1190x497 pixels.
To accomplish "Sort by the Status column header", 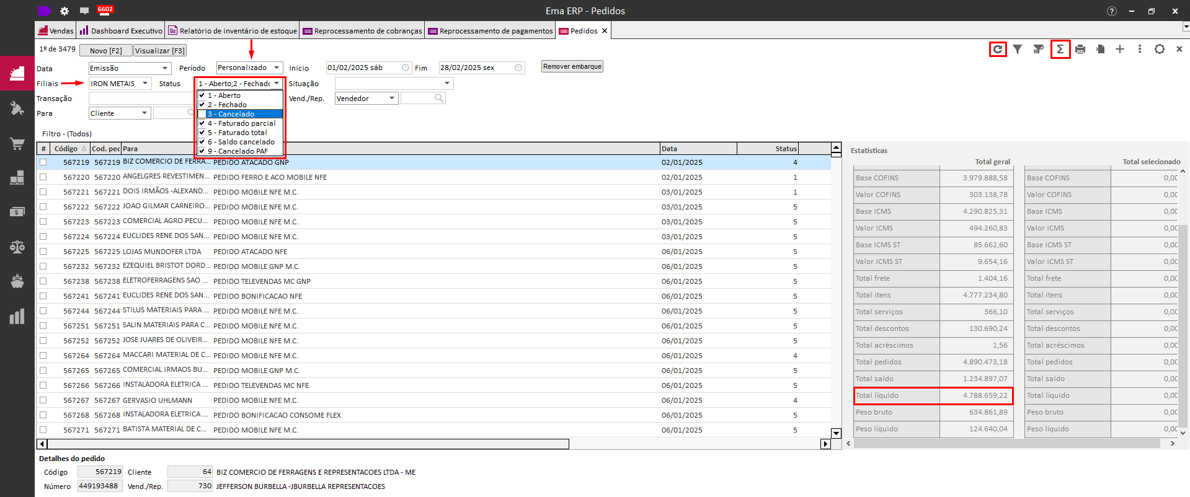I will (x=768, y=149).
